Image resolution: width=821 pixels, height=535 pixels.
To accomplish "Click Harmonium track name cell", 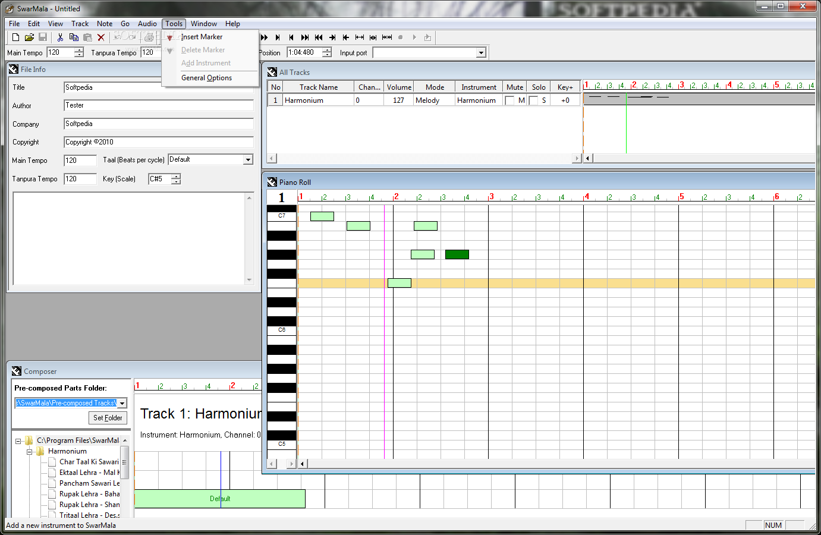I will [318, 100].
